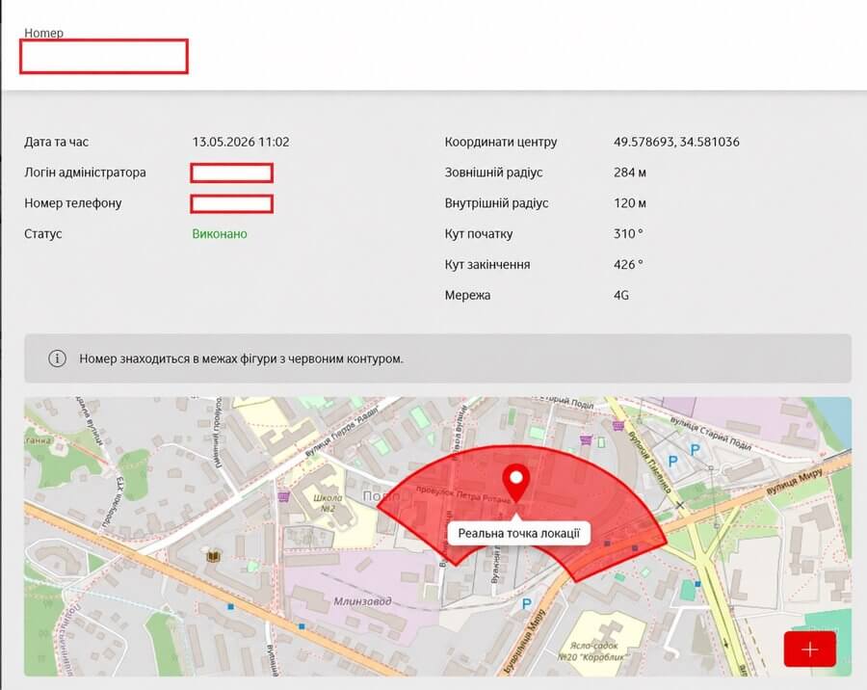867x690 pixels.
Task: Click the parking P icon nearest Ясла-садок №20
Action: coord(526,605)
